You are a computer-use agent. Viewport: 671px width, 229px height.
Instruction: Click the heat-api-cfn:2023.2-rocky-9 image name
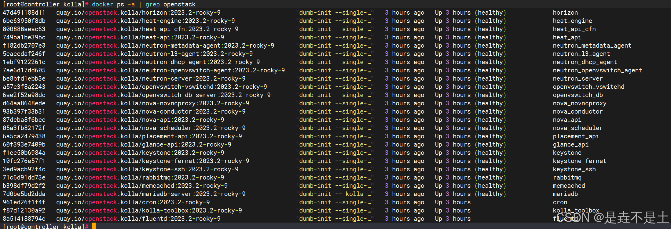pyautogui.click(x=190, y=29)
